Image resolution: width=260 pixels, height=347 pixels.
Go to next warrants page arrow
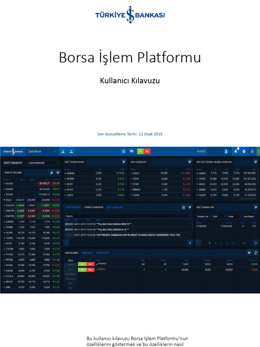pos(256,243)
